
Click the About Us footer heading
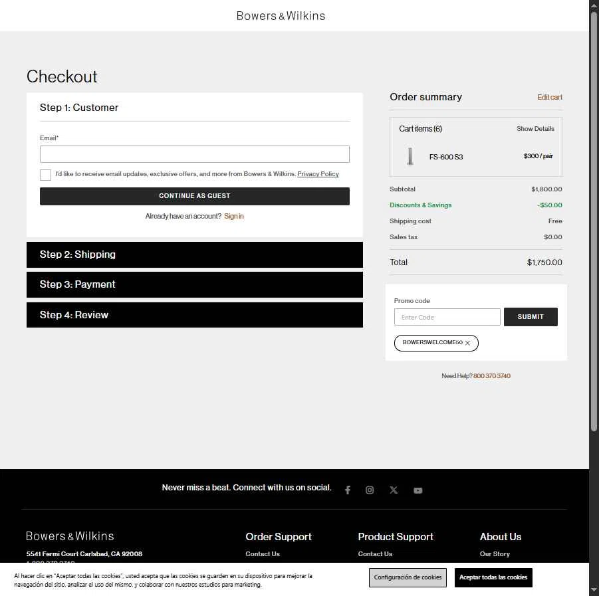[x=501, y=537]
